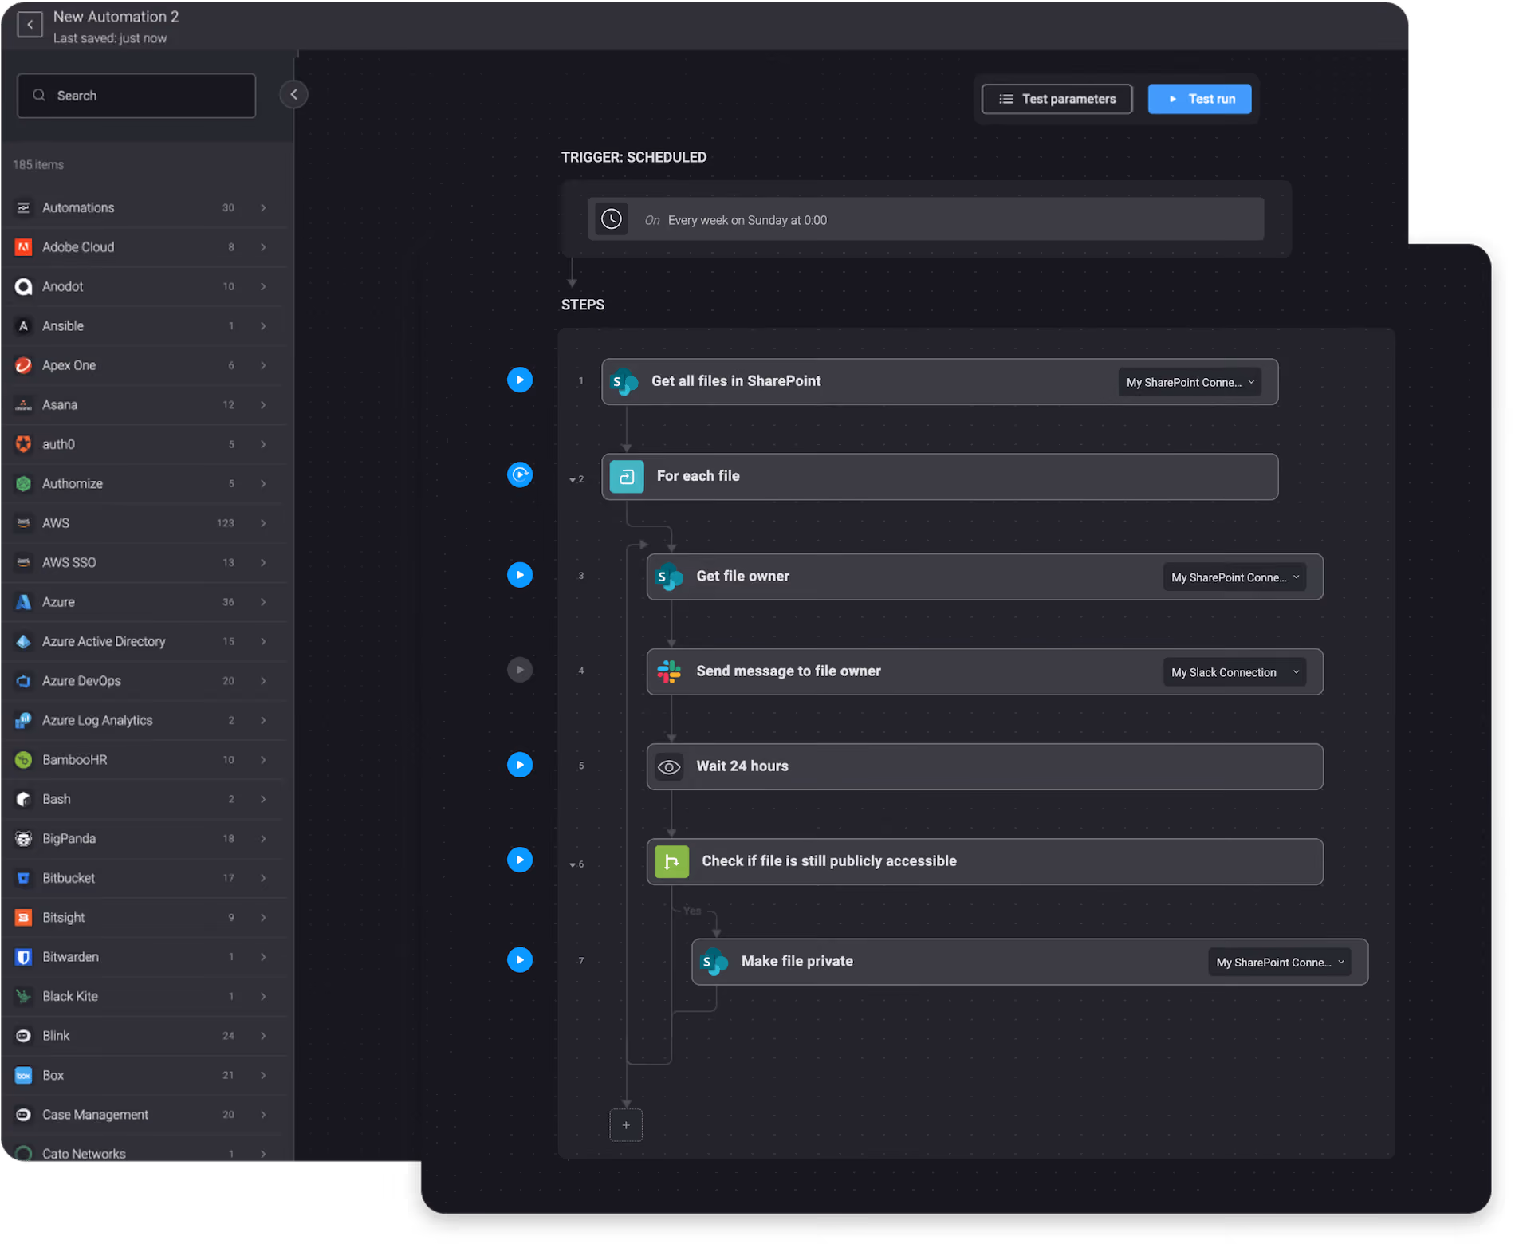The height and width of the screenshot is (1244, 1515).
Task: Click the SharePoint icon on Make file private
Action: [714, 962]
